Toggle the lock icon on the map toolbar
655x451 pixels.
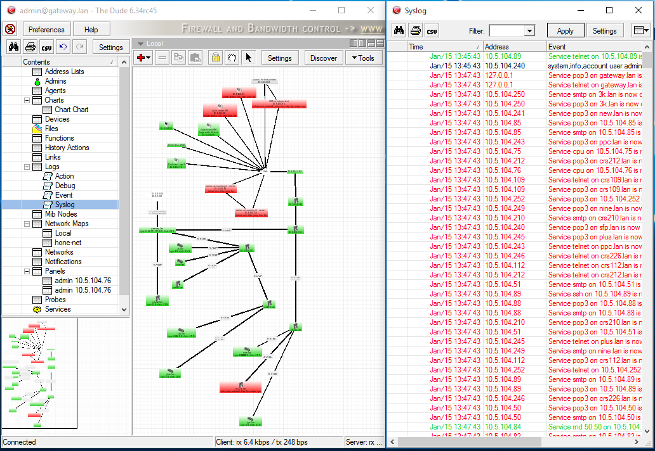click(x=216, y=58)
